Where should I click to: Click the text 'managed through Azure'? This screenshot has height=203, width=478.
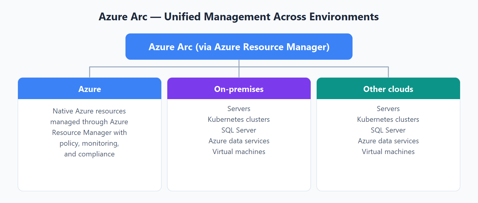pyautogui.click(x=89, y=122)
